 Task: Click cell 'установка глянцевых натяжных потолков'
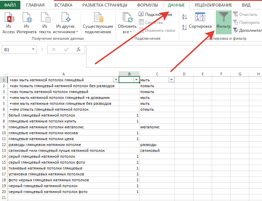pyautogui.click(x=63, y=174)
